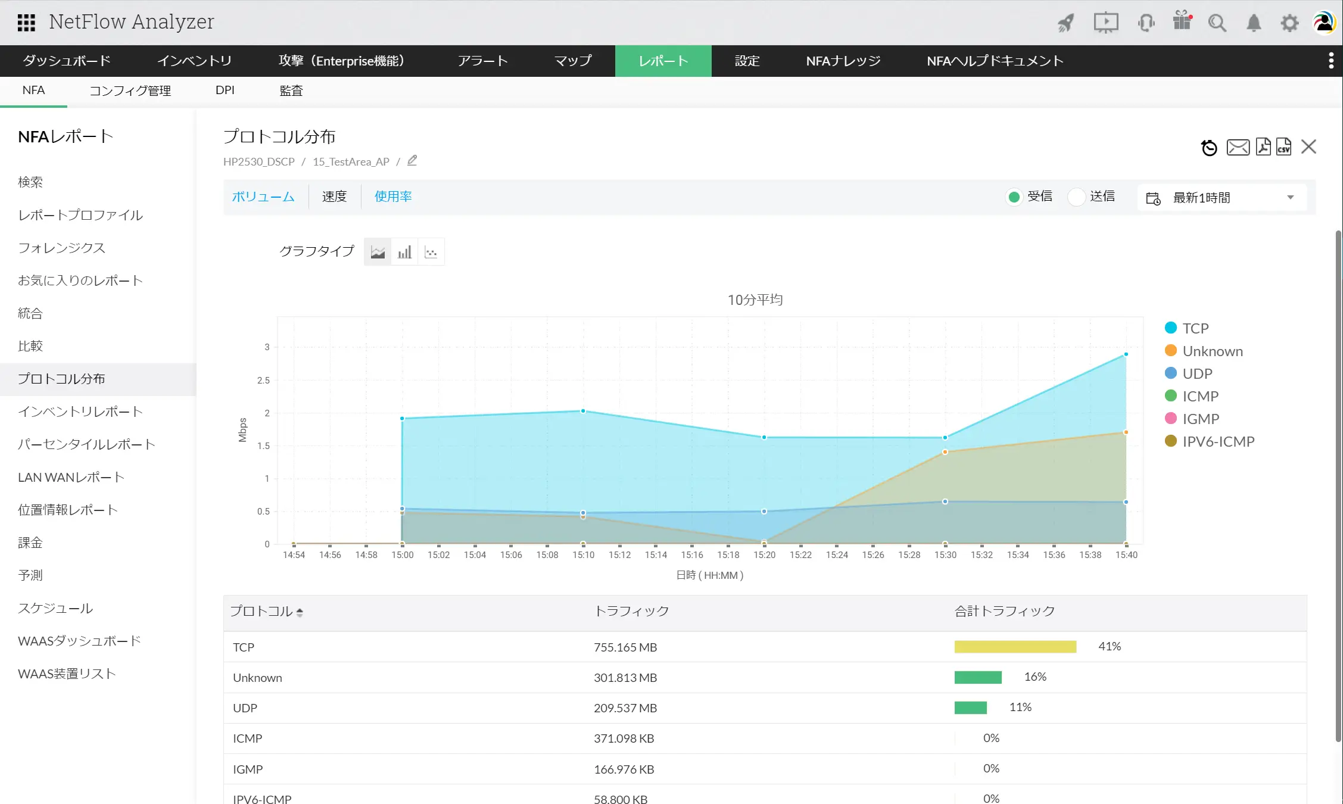Screen dimensions: 1343x804
Task: Open the apps grid launcher icon
Action: point(26,23)
